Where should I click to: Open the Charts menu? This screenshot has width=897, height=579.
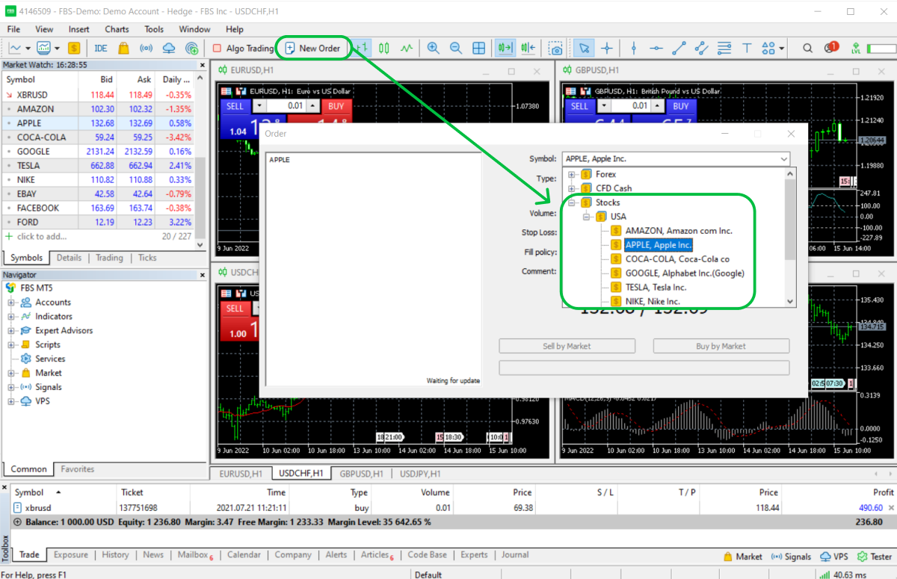(117, 29)
